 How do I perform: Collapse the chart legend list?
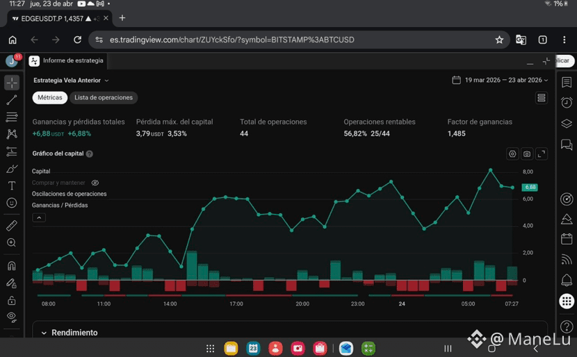pos(39,217)
